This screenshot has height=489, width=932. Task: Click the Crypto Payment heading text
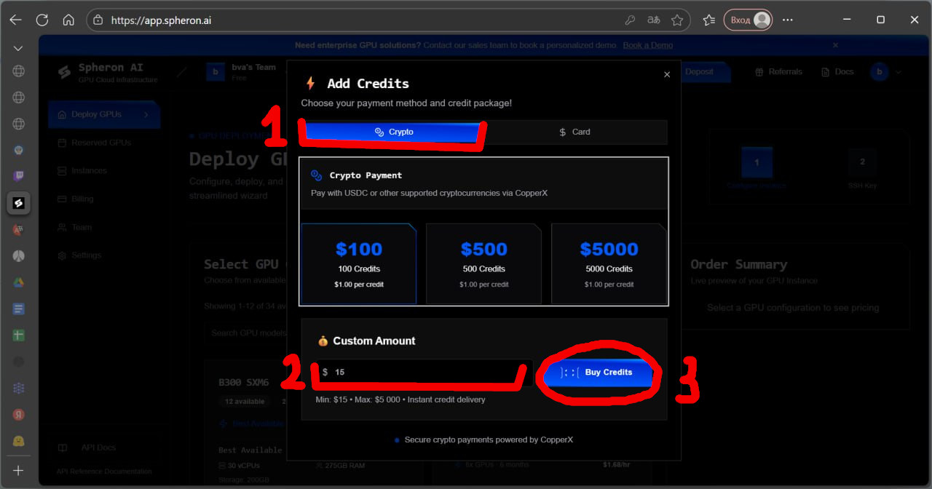coord(366,175)
